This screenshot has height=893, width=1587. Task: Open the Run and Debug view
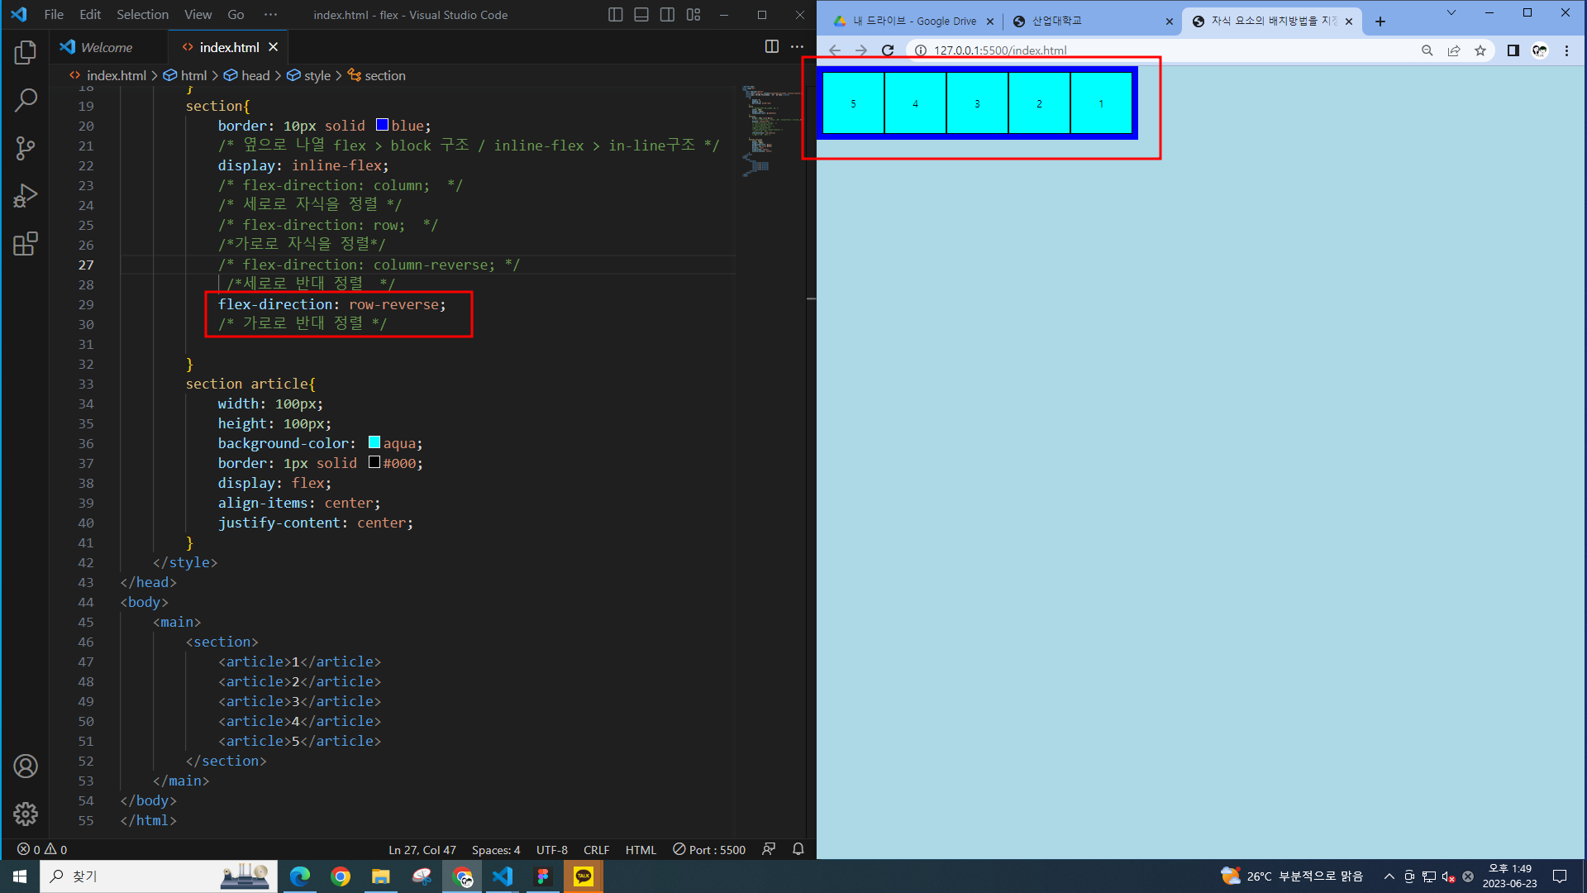26,196
